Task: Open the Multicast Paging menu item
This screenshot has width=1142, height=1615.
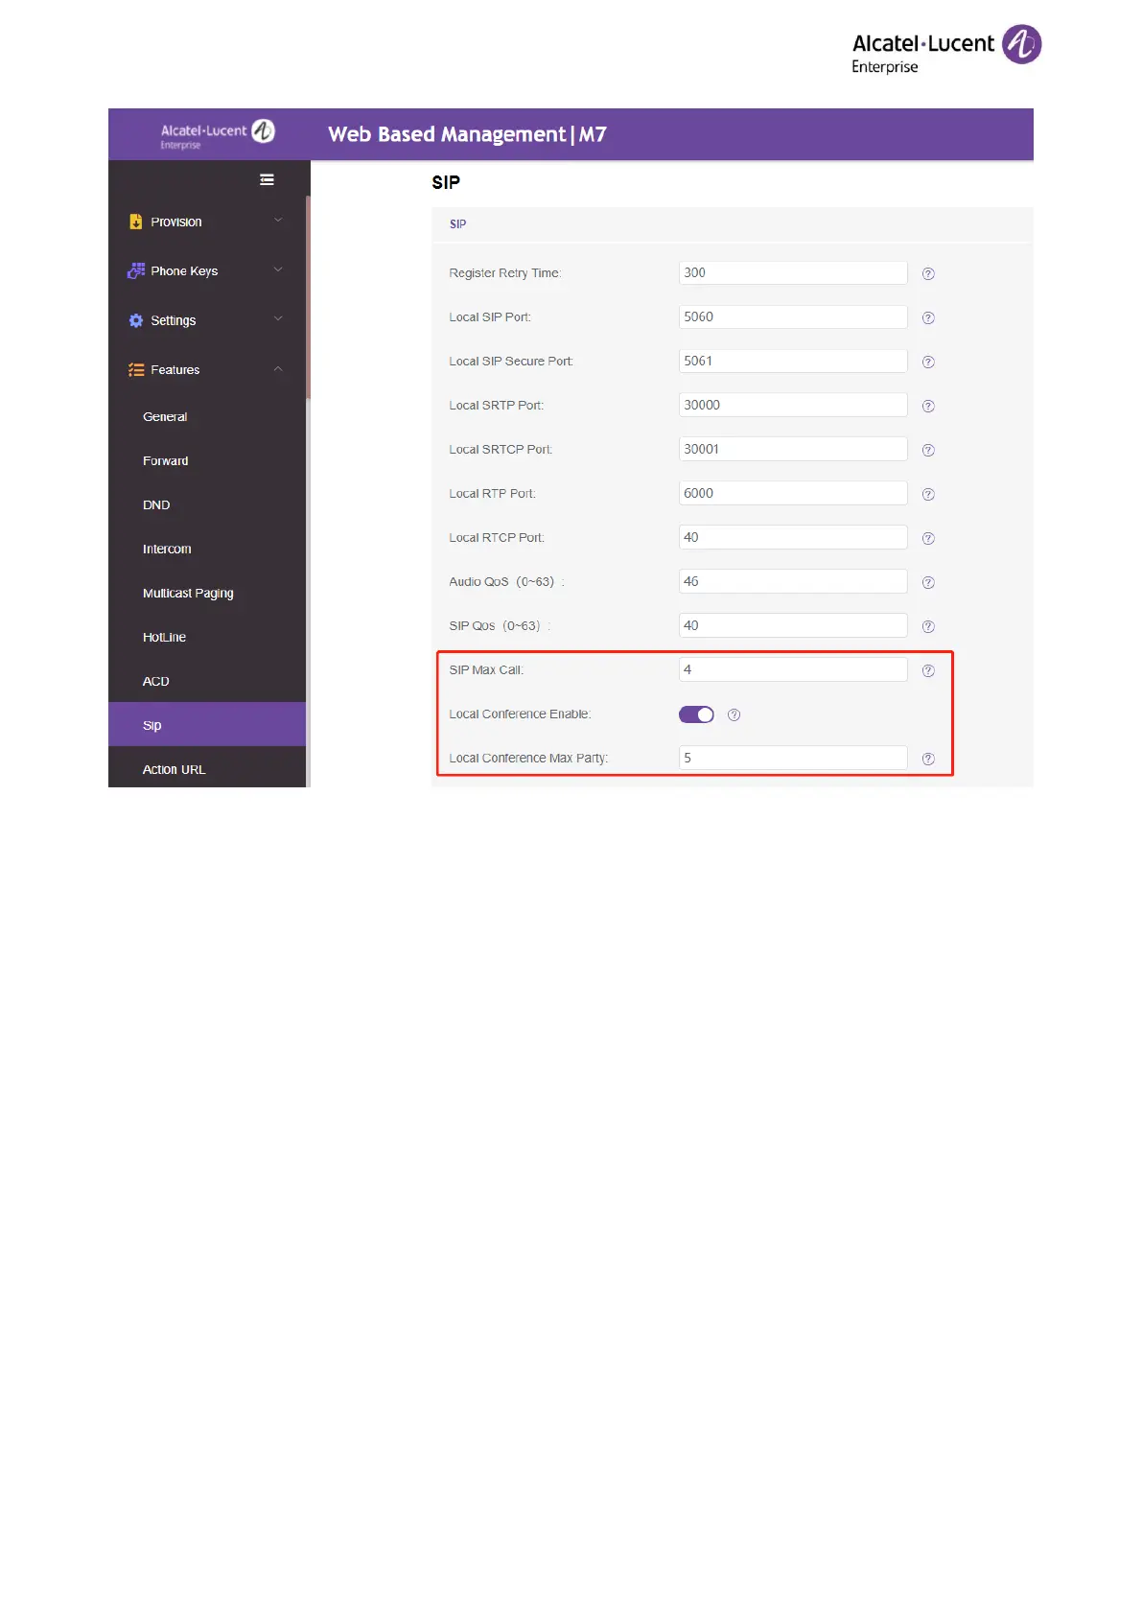Action: tap(188, 594)
